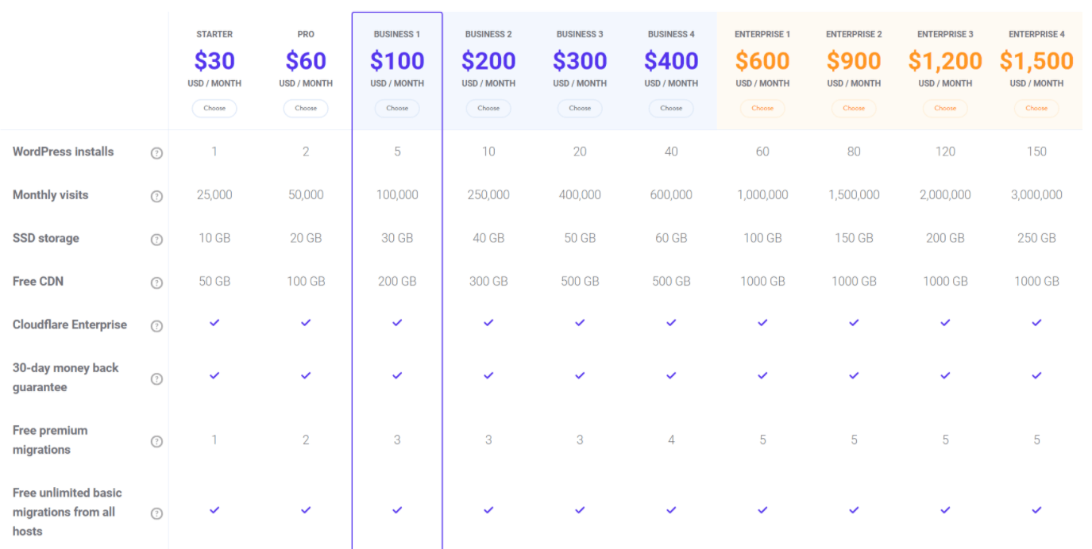
Task: Click the 30-day money back guarantee help icon
Action: click(156, 379)
